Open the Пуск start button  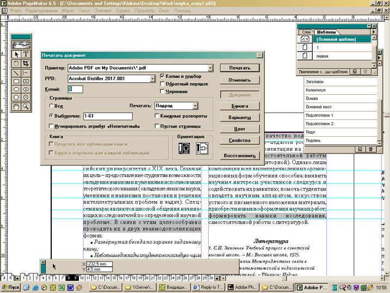coord(10,287)
